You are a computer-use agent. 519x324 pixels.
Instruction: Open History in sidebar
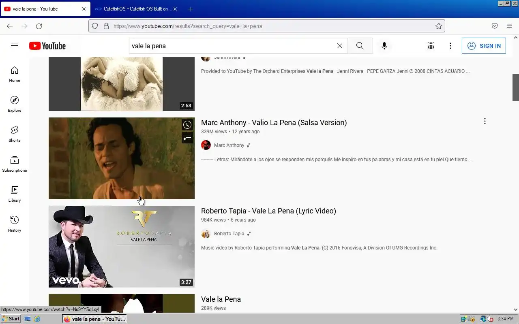point(15,224)
